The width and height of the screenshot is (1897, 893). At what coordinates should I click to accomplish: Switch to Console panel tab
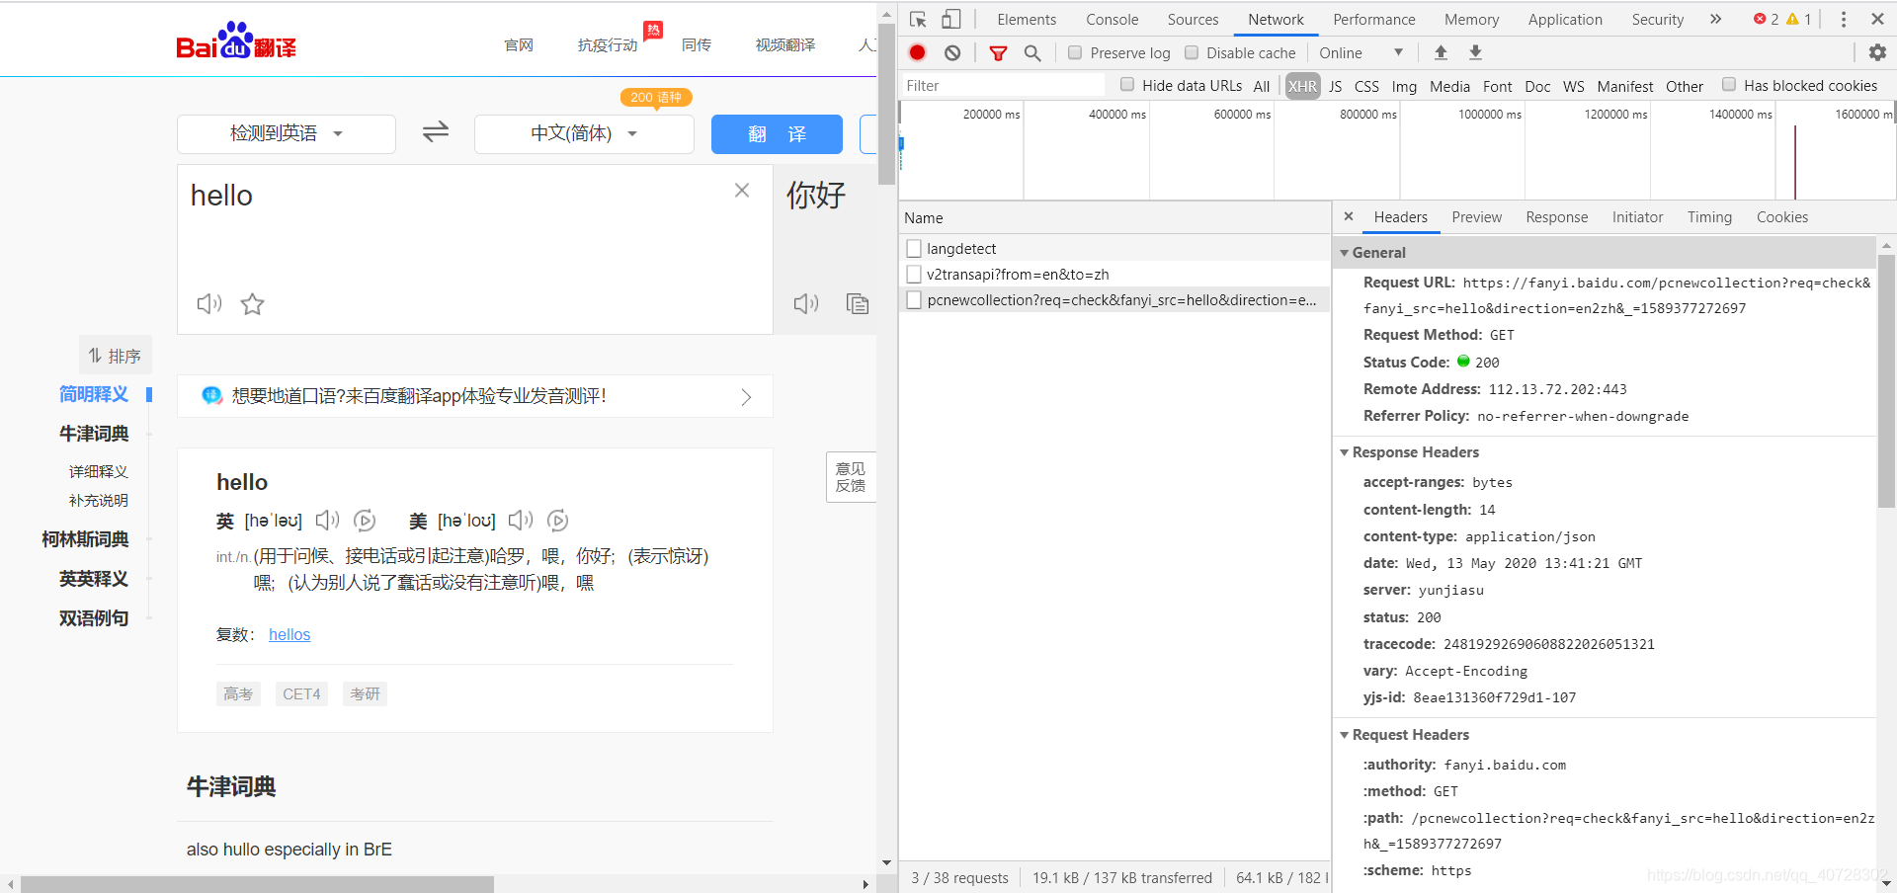pyautogui.click(x=1113, y=19)
